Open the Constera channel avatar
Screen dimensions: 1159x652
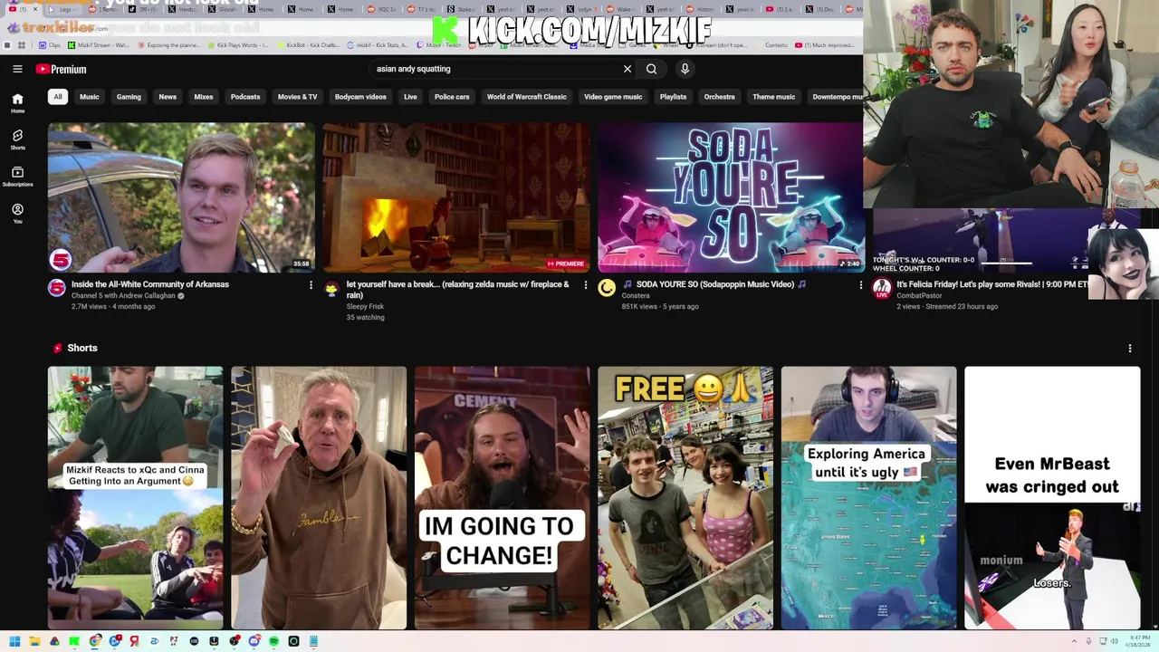(x=607, y=288)
